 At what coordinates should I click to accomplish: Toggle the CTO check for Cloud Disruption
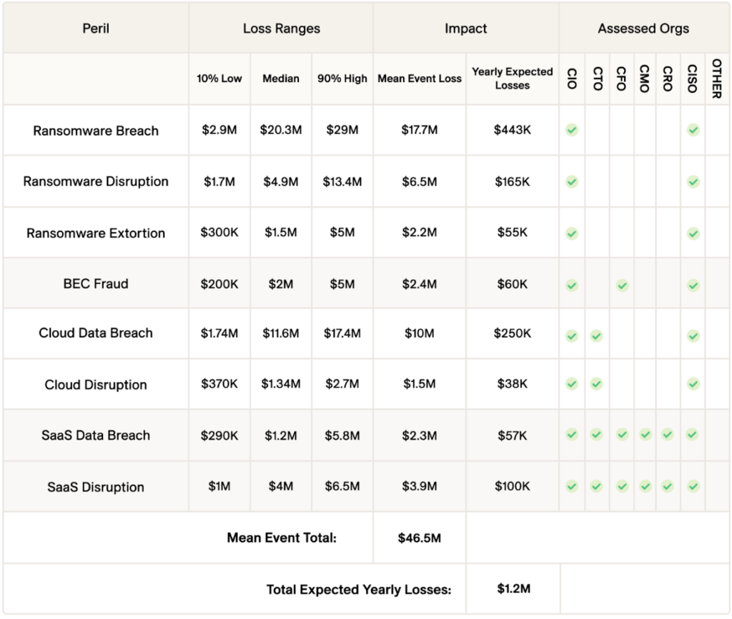(x=597, y=384)
